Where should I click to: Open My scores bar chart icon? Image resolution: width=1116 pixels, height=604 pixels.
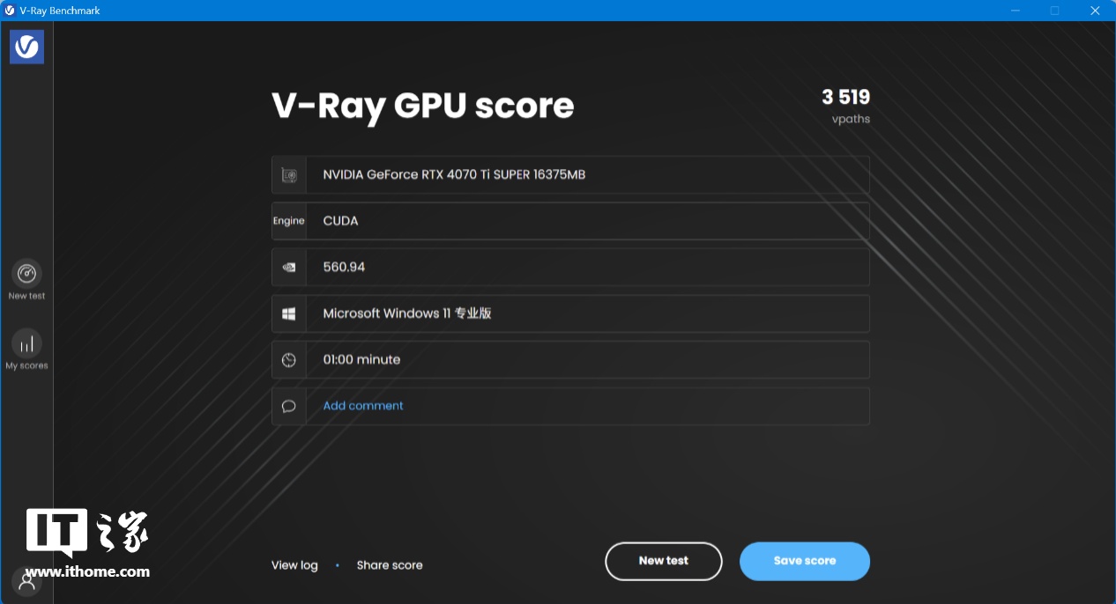26,343
